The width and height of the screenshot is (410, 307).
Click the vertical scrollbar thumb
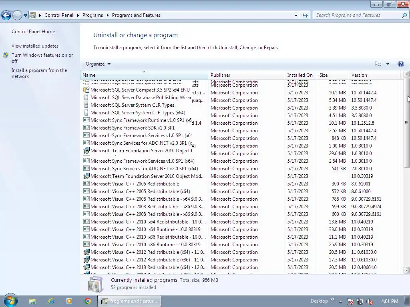[406, 123]
